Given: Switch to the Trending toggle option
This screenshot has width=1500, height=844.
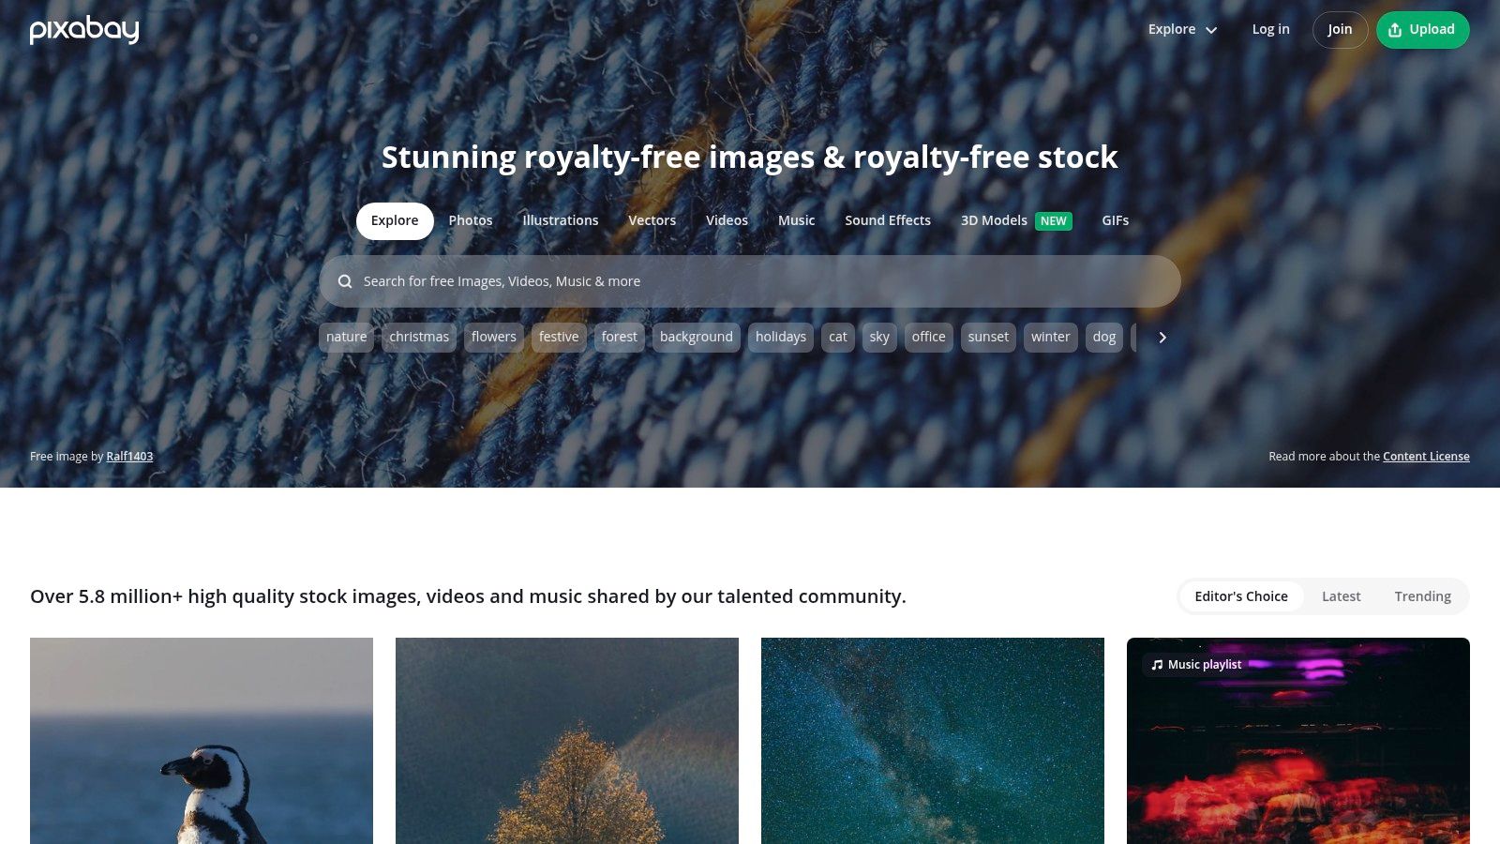Looking at the screenshot, I should 1422,596.
